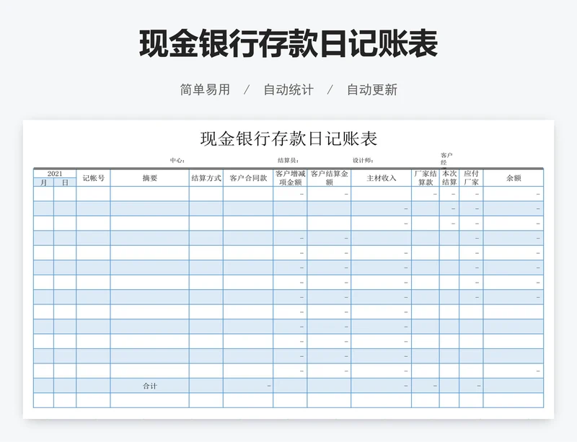Select the 2021 year header cell
Viewport: 577px width, 442px height.
tap(55, 174)
